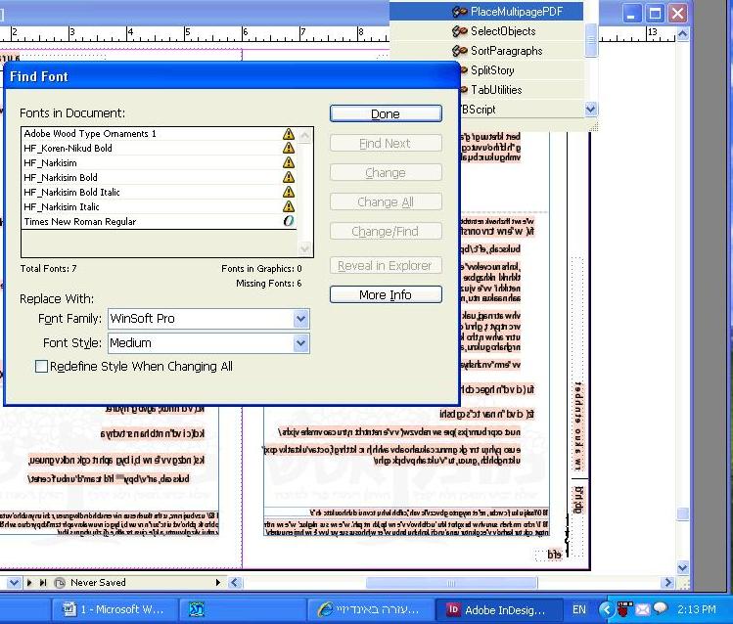The image size is (733, 624).
Task: Click document vertical scroll-down arrow
Action: pos(682,568)
